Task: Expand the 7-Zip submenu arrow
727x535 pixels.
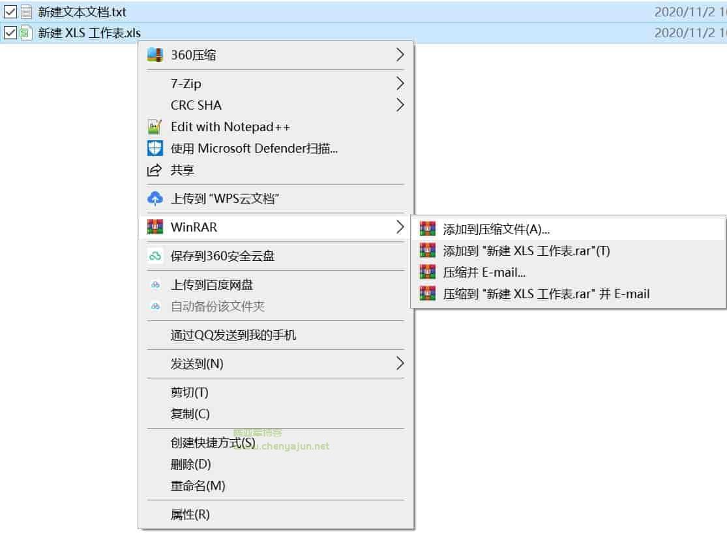Action: 400,84
